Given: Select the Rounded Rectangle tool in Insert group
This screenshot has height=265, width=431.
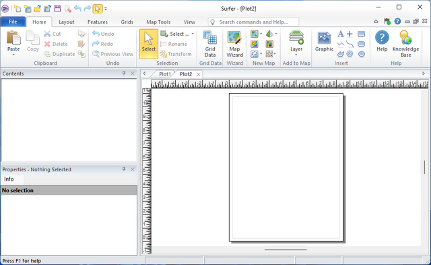Looking at the screenshot, I should (361, 44).
